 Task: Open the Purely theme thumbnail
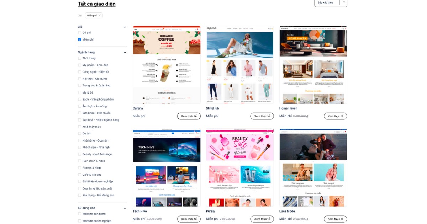click(239, 167)
